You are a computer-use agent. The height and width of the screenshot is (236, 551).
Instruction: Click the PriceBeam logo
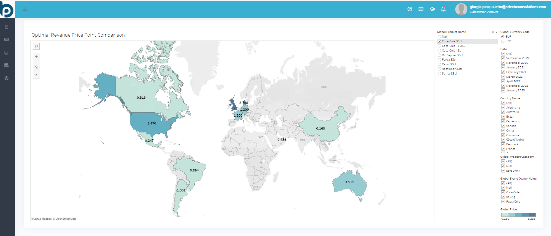(x=7, y=9)
